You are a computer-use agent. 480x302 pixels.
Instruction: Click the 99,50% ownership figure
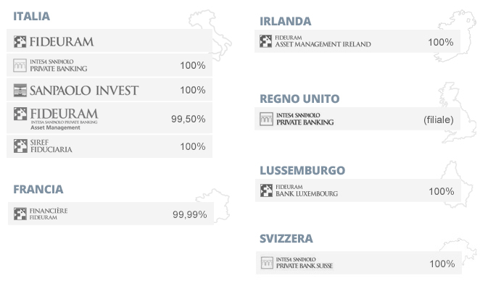coord(189,119)
